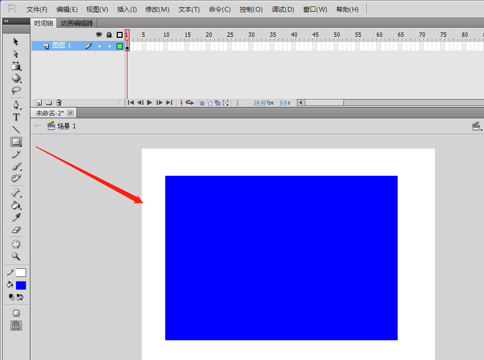
Task: Click the swap colors icon
Action: coord(20,297)
